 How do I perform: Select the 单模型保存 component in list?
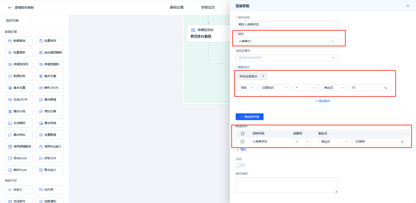tap(19, 64)
